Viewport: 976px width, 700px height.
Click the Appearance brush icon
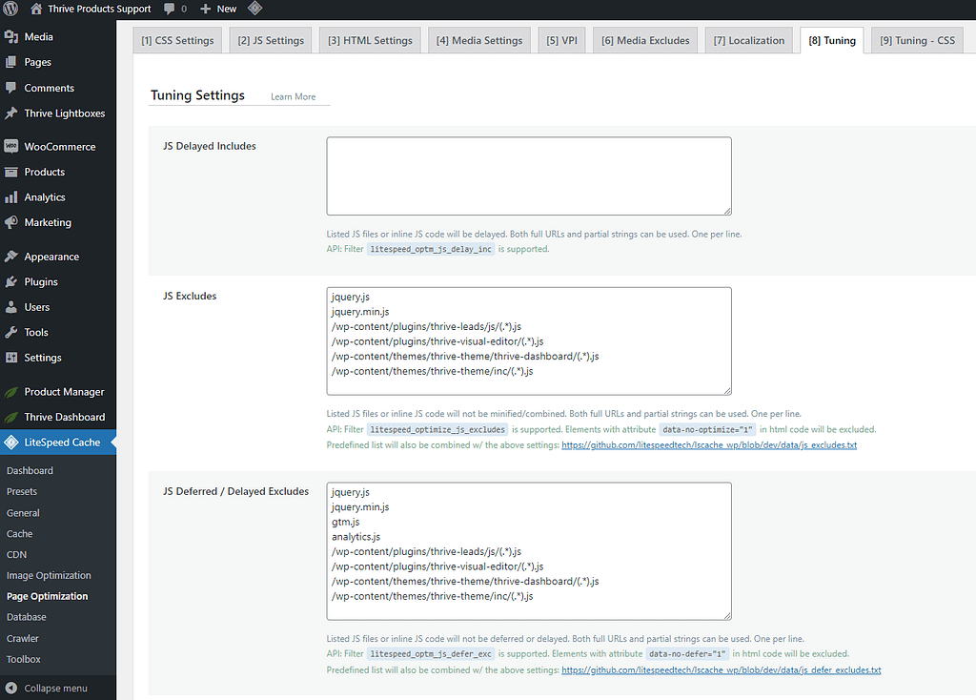coord(10,257)
